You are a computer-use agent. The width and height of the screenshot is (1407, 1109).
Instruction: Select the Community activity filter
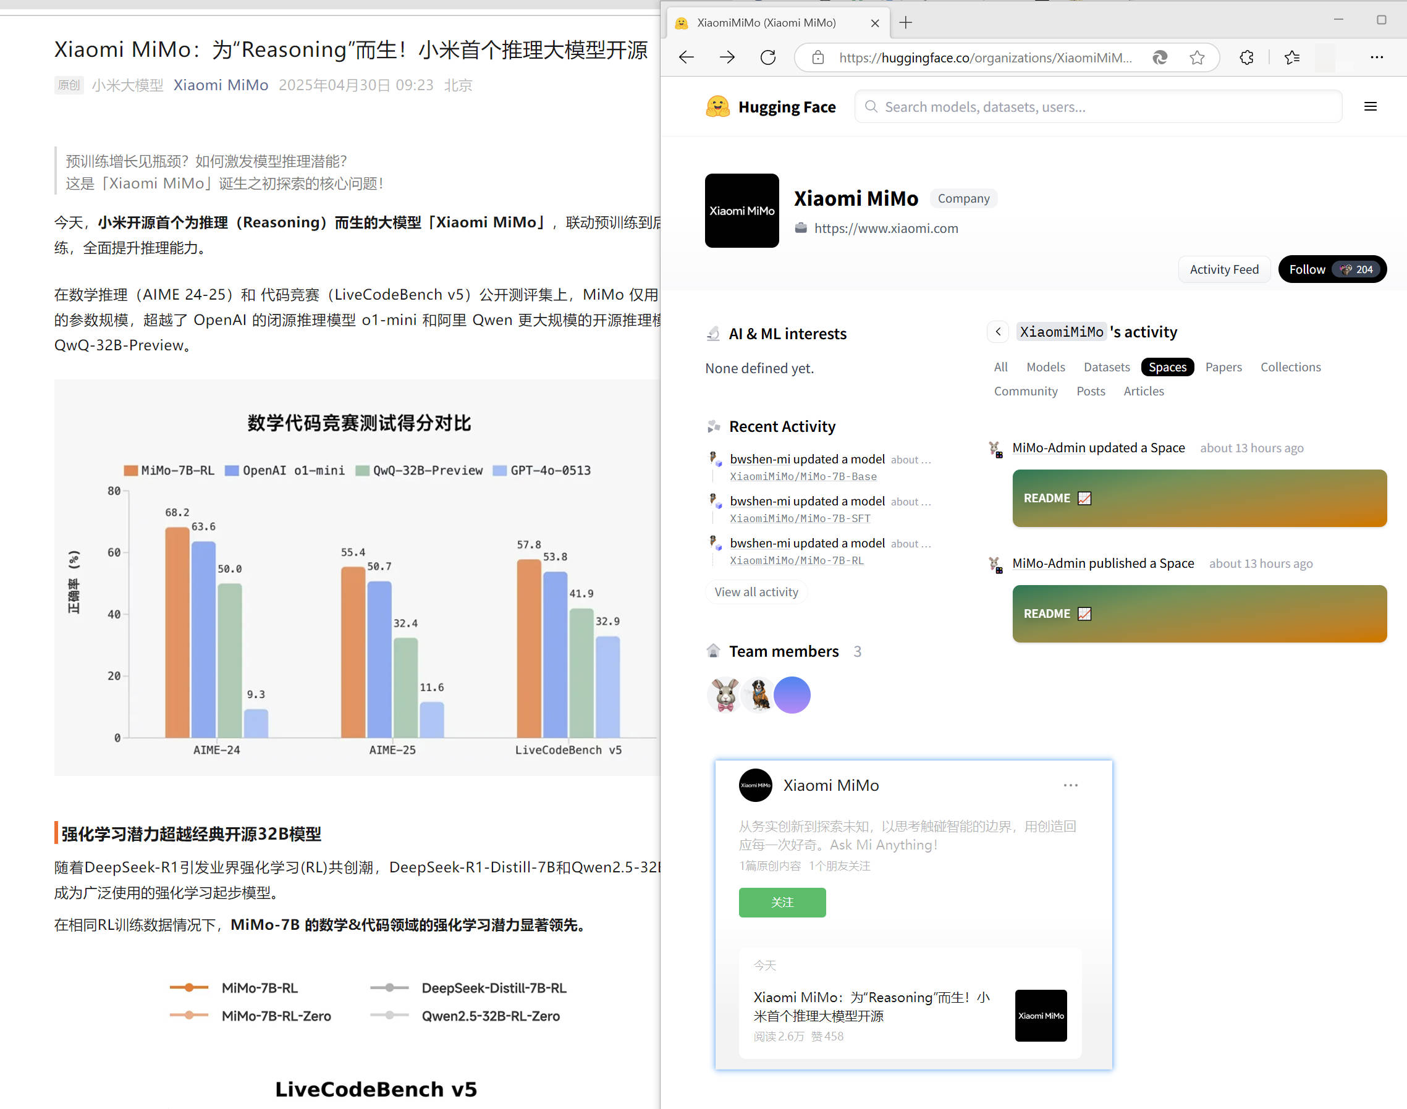pyautogui.click(x=1025, y=391)
